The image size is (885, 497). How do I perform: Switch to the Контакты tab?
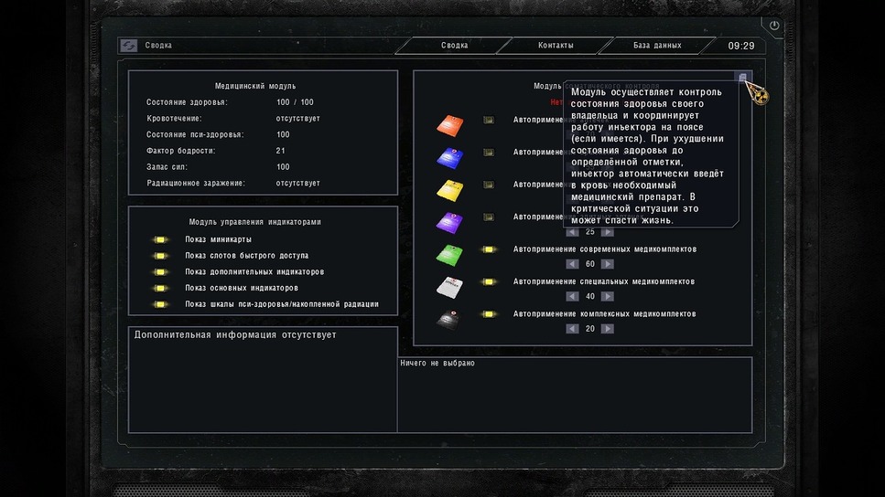556,46
